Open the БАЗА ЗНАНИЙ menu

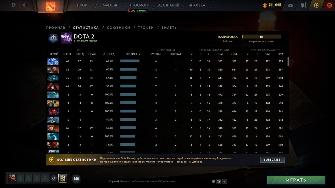click(x=168, y=5)
